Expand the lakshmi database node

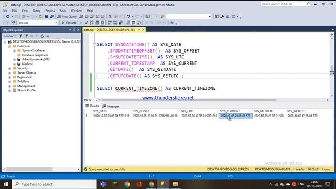(14, 64)
